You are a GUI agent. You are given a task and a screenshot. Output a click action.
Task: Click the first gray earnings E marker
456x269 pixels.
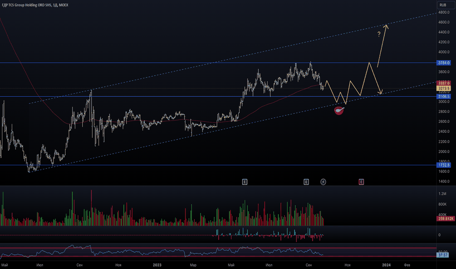245,182
